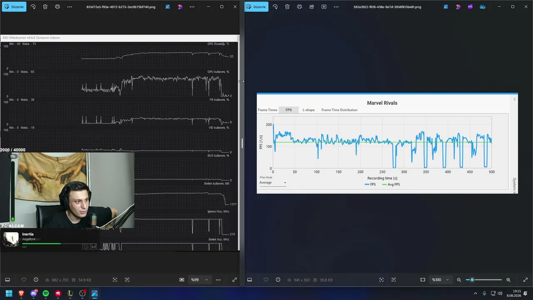Screen dimensions: 533x300
Task: Open Brave browser from the taskbar
Action: click(x=21, y=293)
